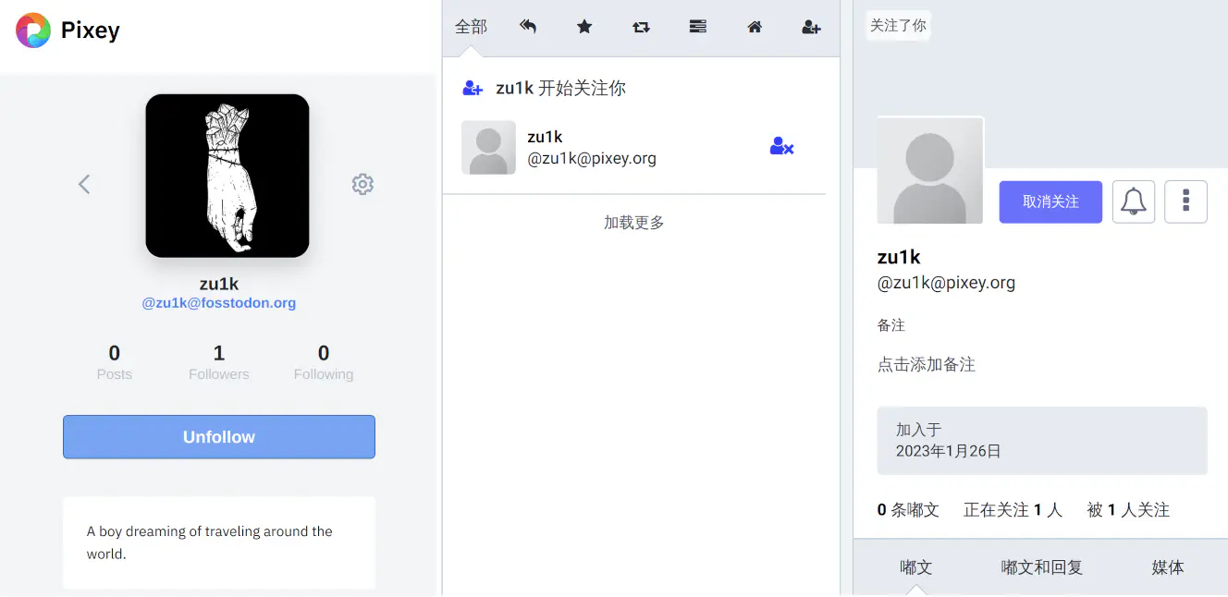Select the 全部 notifications tab
This screenshot has width=1228, height=597.
471,27
